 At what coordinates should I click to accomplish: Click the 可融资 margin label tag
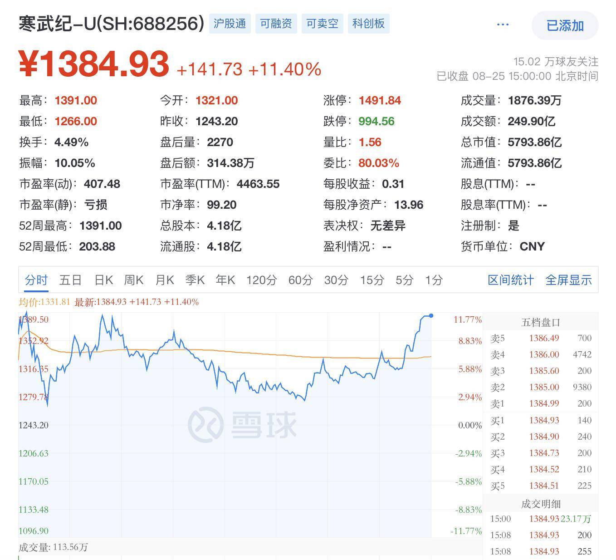(x=275, y=24)
